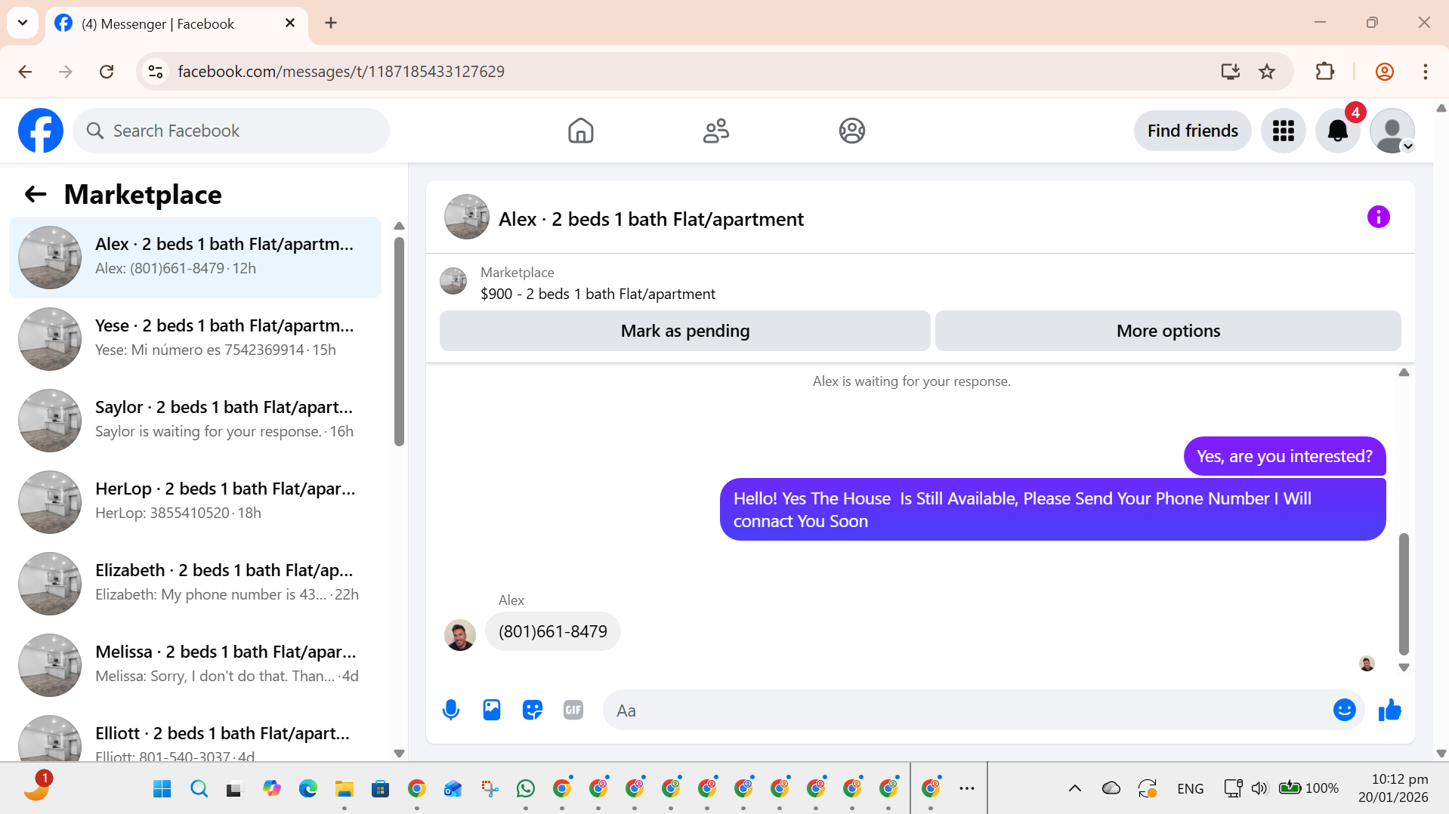The height and width of the screenshot is (814, 1449).
Task: View site information icon in address bar
Action: (156, 72)
